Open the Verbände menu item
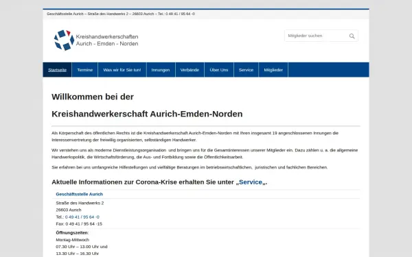Image resolution: width=412 pixels, height=257 pixels. coord(190,70)
